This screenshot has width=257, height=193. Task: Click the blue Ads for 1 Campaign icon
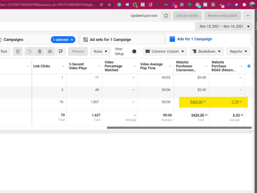(x=172, y=39)
